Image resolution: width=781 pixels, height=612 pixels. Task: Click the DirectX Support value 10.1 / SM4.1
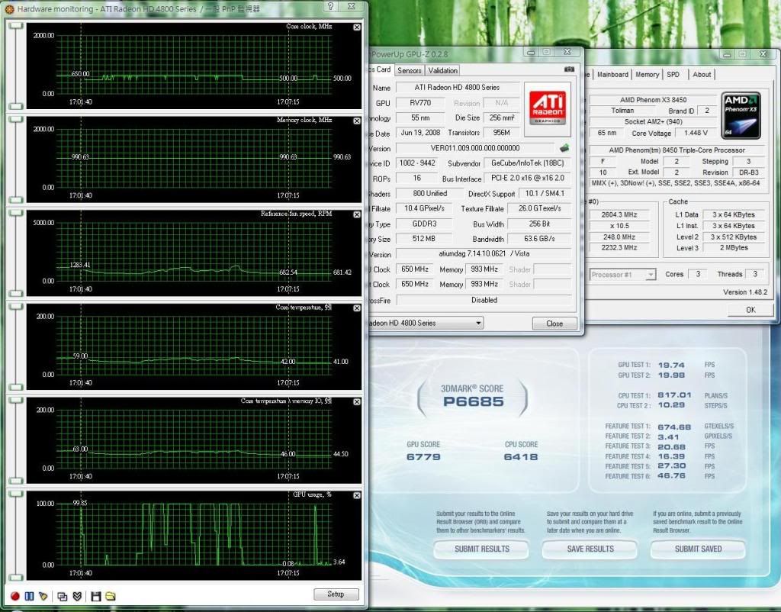click(x=545, y=193)
